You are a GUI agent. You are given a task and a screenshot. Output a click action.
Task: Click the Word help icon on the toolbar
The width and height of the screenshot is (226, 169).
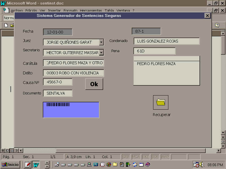(x=217, y=25)
